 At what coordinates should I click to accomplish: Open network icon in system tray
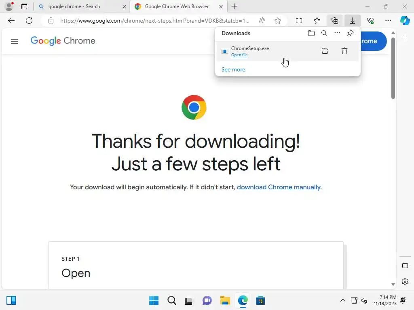pos(354,300)
